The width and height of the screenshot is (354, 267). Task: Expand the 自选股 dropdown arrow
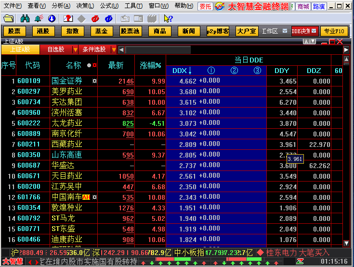click(x=75, y=49)
